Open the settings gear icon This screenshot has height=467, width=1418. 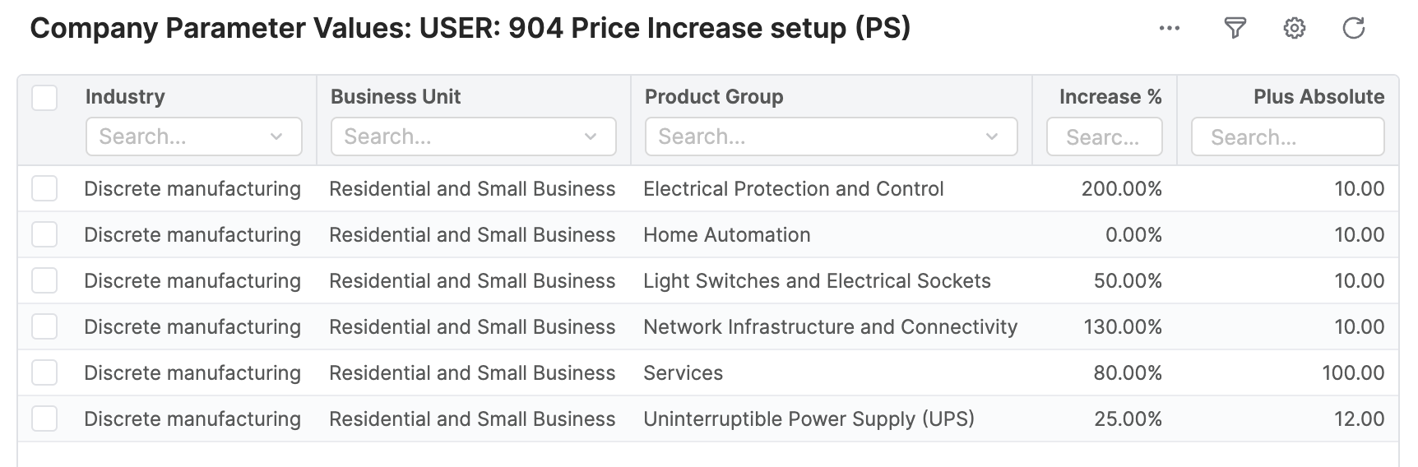coord(1294,29)
